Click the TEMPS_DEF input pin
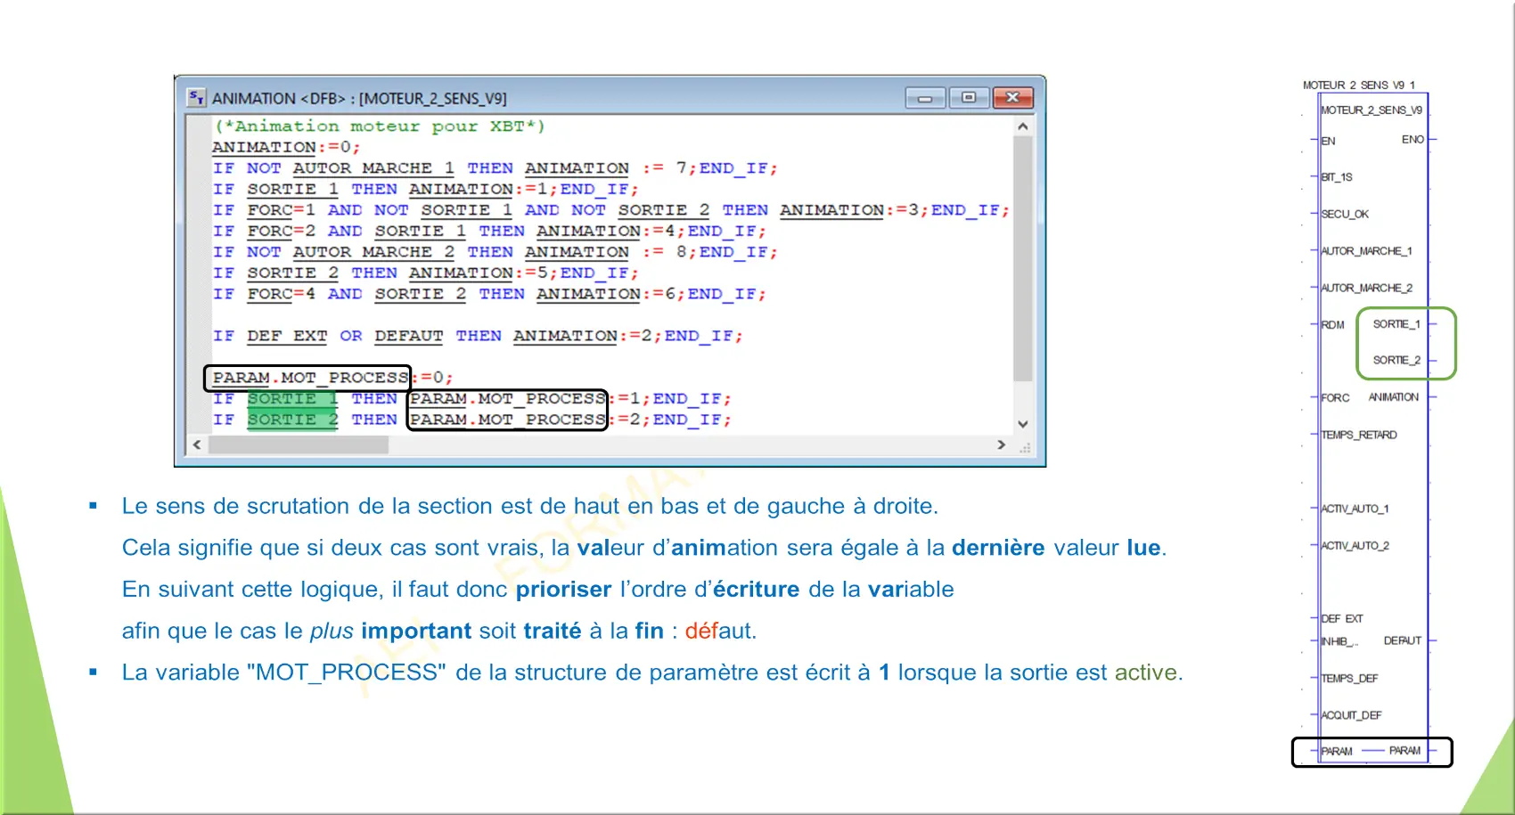 pyautogui.click(x=1349, y=678)
